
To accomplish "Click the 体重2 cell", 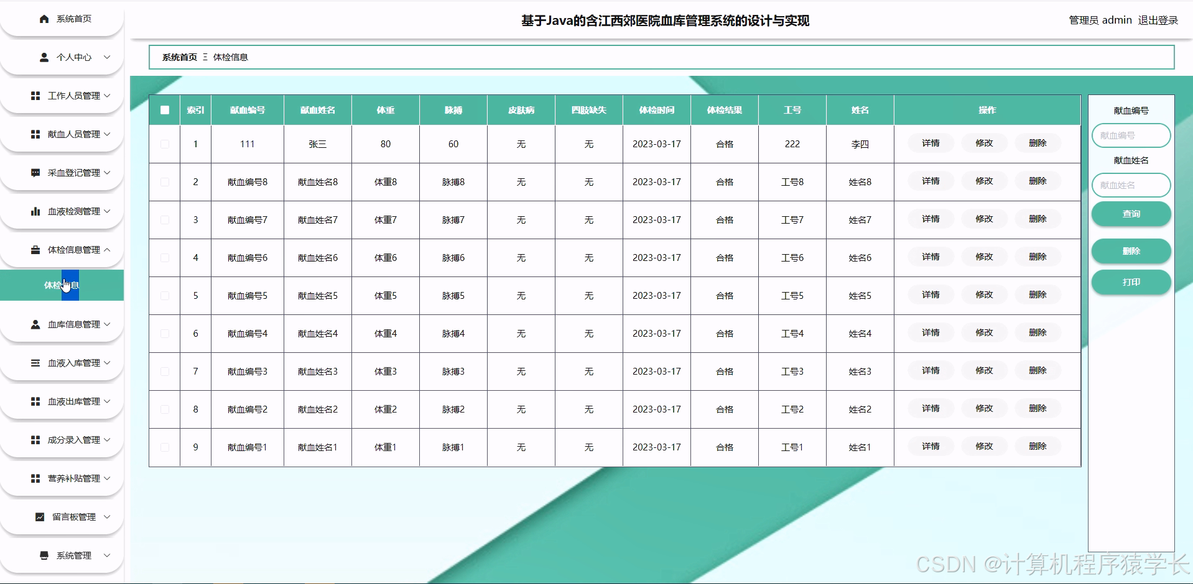I will tap(386, 409).
